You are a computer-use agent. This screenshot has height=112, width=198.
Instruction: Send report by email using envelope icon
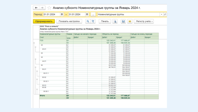[x=130, y=21]
